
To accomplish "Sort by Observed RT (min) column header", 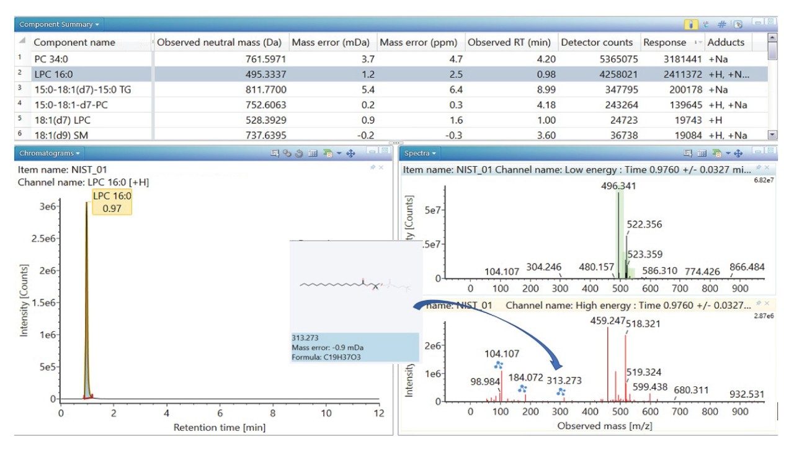I will point(511,42).
